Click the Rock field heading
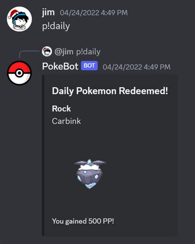This screenshot has width=195, height=244. click(61, 109)
